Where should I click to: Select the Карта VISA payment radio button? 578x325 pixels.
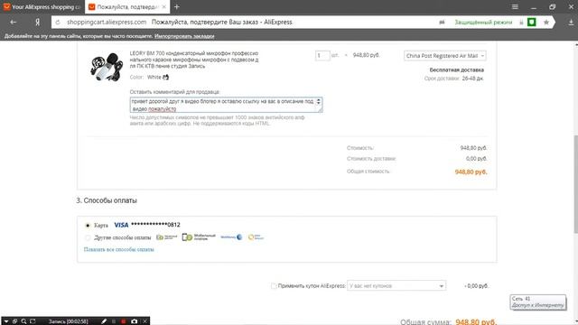(88, 225)
